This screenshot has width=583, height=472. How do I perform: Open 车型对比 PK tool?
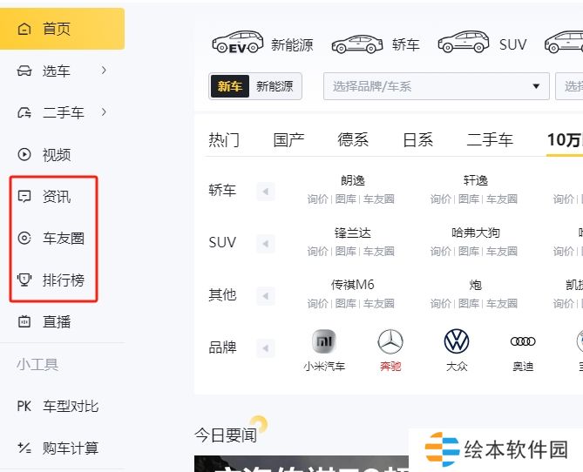coord(58,407)
